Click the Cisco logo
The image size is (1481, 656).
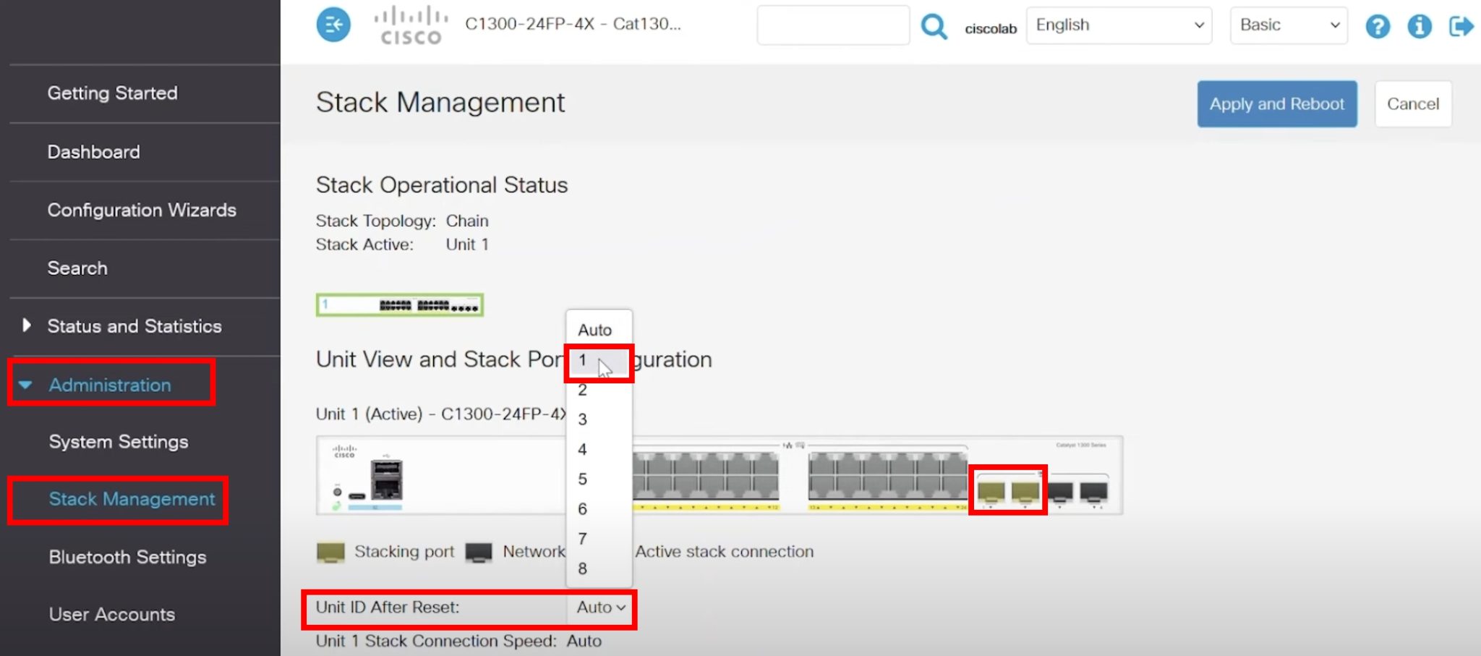(409, 26)
